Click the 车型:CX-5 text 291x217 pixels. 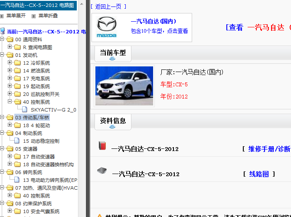coord(174,85)
